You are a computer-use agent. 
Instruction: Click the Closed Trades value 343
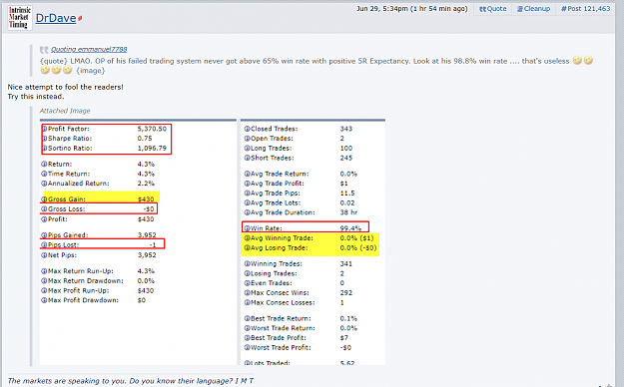346,129
